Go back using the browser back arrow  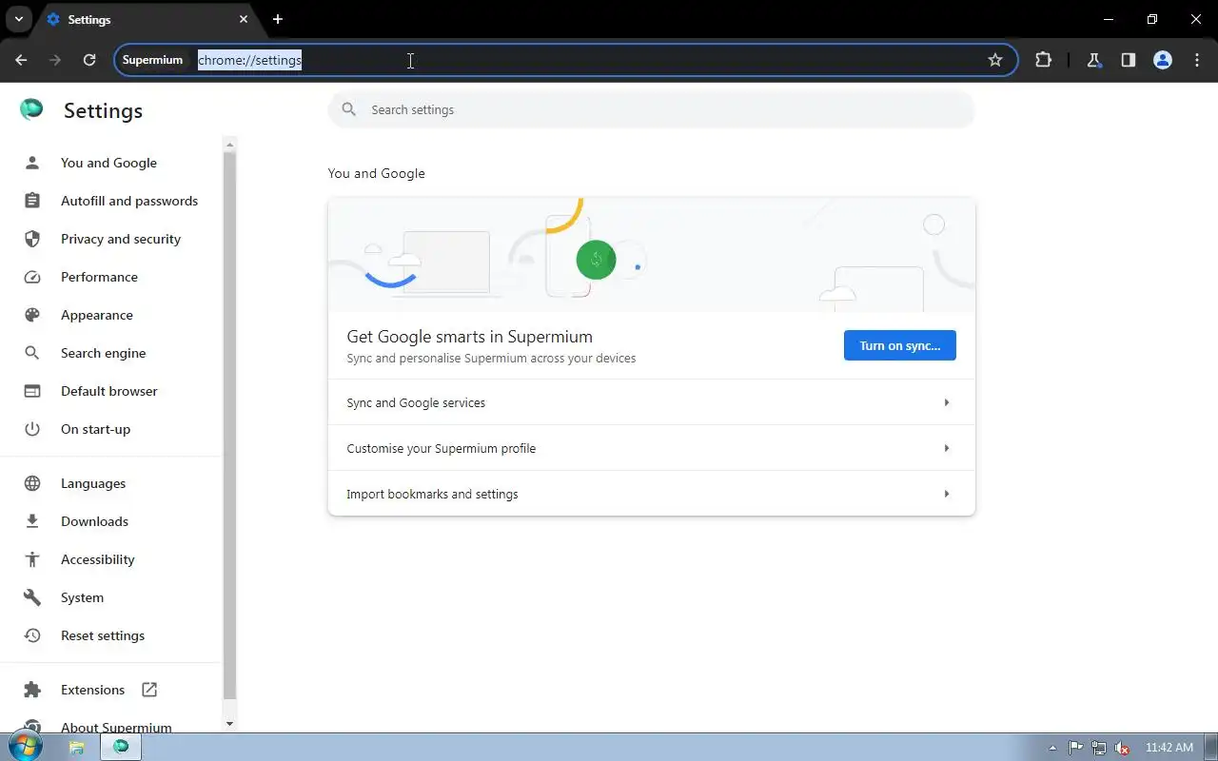[x=21, y=60]
